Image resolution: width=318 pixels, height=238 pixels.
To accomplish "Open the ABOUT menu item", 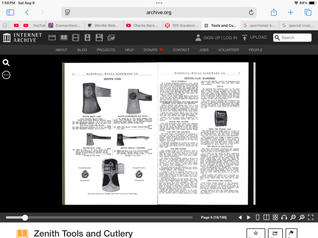I will 62,50.
